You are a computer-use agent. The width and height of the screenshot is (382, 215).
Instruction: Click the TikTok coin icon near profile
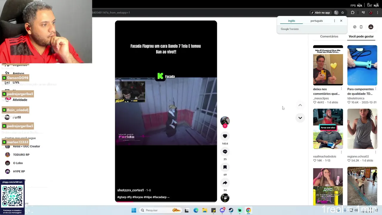(355, 27)
